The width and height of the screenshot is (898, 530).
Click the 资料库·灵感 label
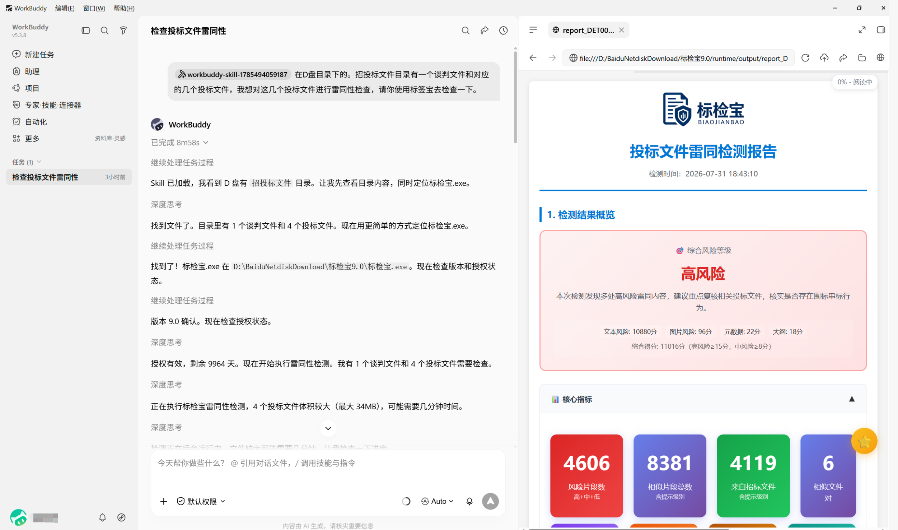click(110, 138)
